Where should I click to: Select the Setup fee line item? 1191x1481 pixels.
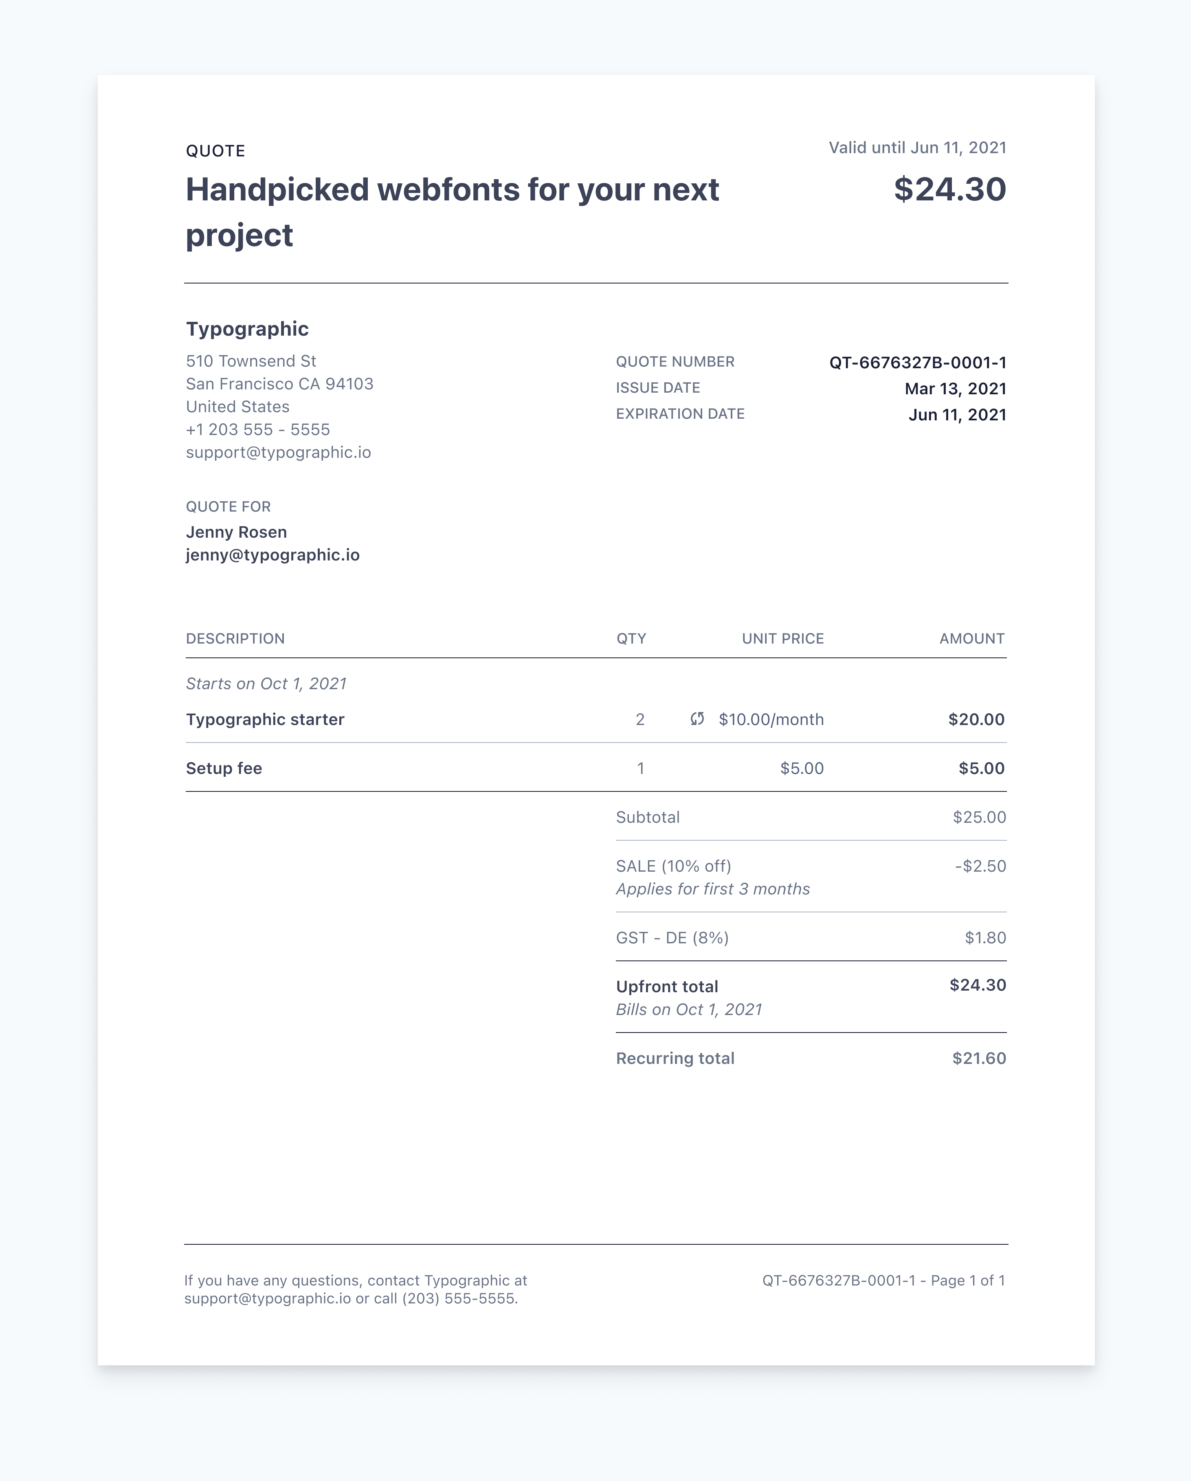595,768
